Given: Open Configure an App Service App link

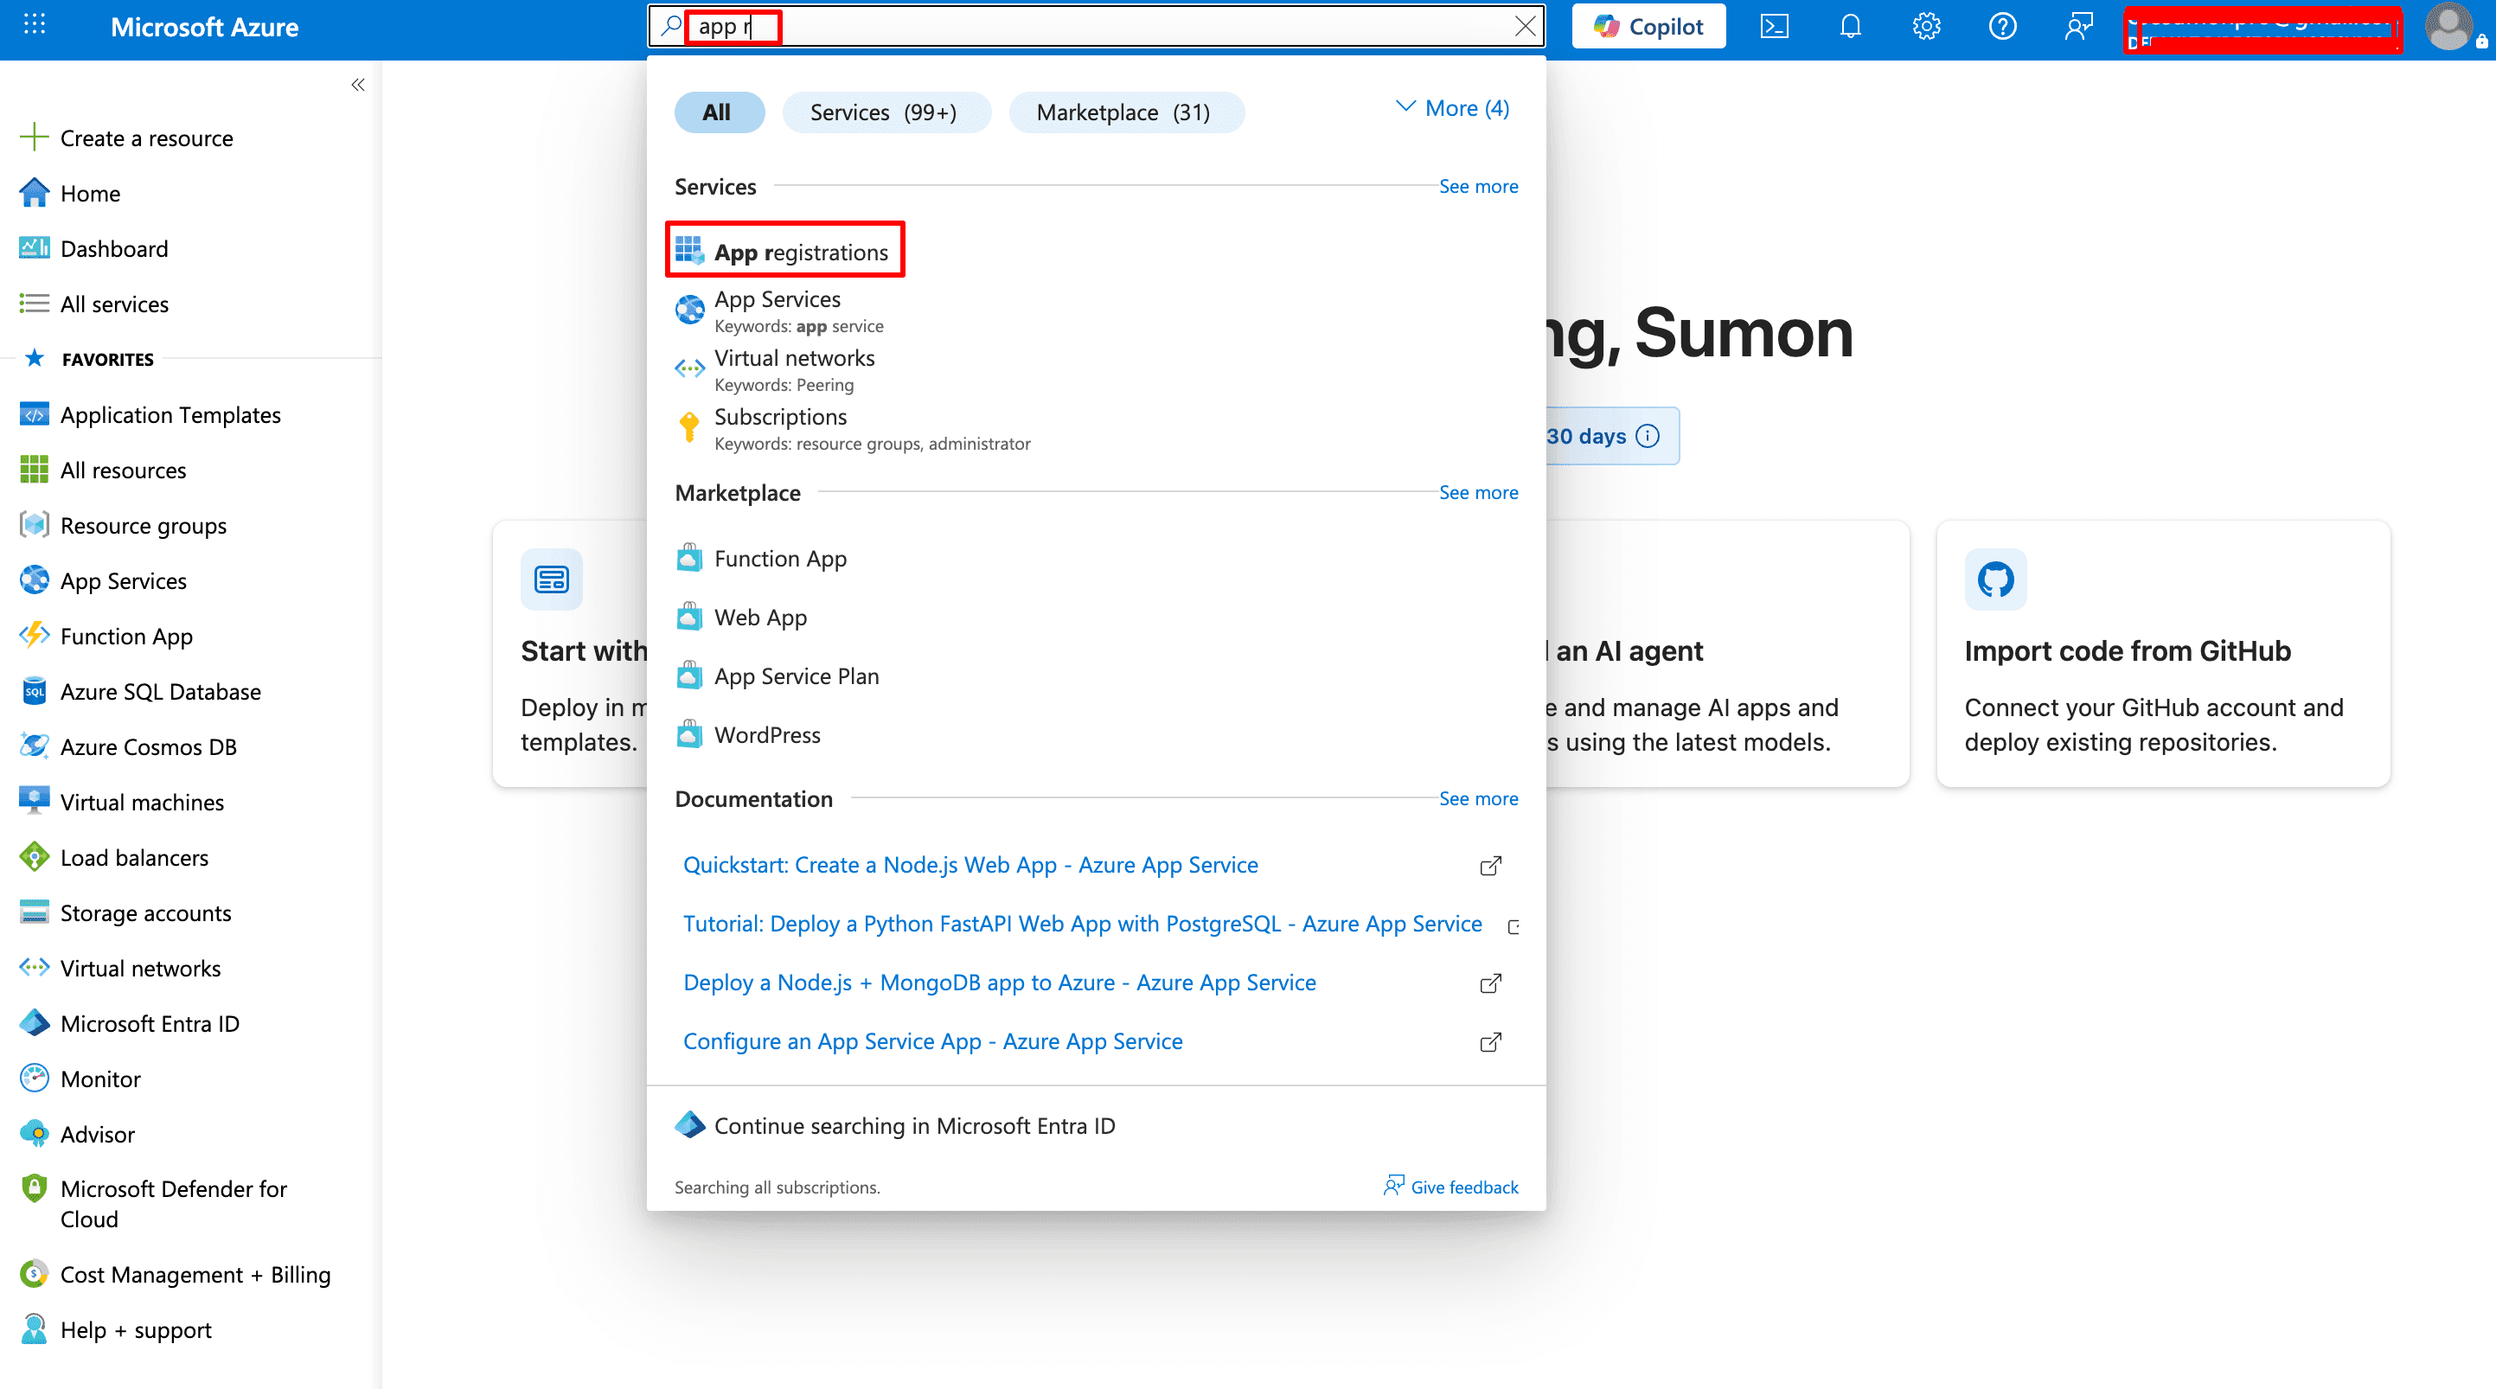Looking at the screenshot, I should click(932, 1041).
